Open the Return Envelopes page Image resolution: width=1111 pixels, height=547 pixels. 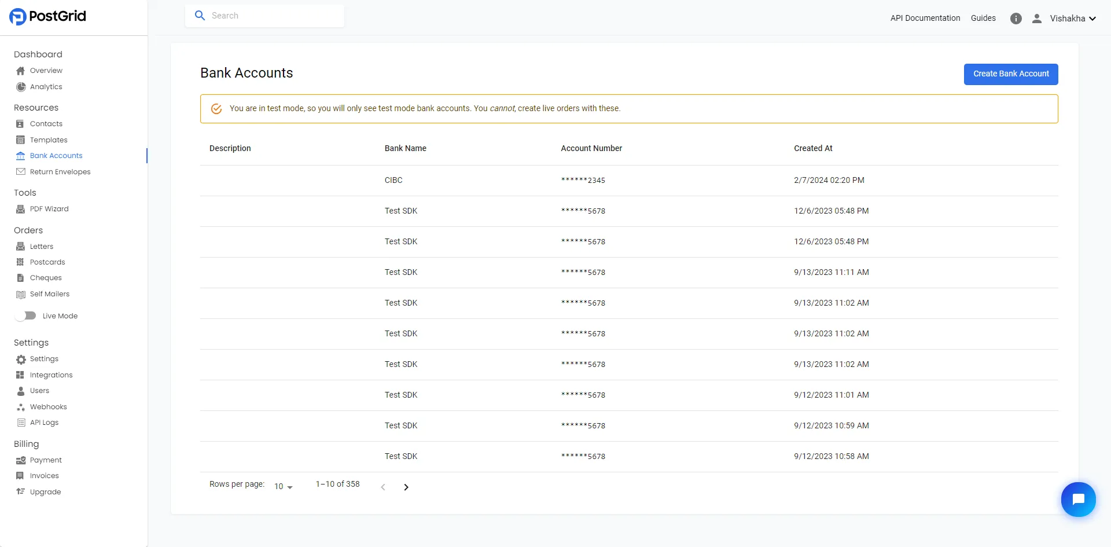point(60,171)
